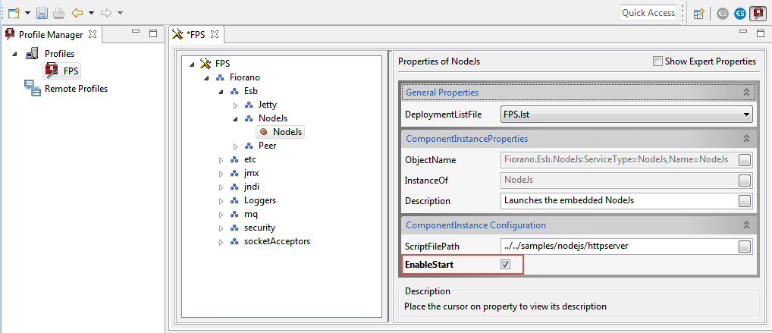Click the ComponentInstance Configuration header link
The width and height of the screenshot is (772, 333).
pyautogui.click(x=475, y=225)
